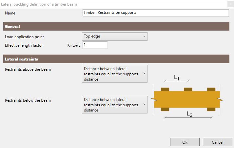Expand the Restraints below the beam dropdown
This screenshot has height=148, width=234.
pyautogui.click(x=115, y=105)
